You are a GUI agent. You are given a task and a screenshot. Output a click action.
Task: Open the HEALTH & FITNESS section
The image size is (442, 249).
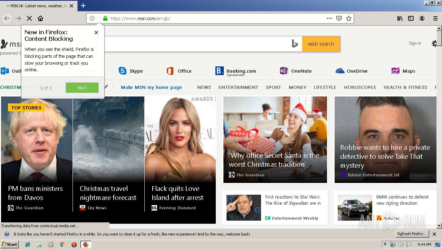(x=405, y=87)
